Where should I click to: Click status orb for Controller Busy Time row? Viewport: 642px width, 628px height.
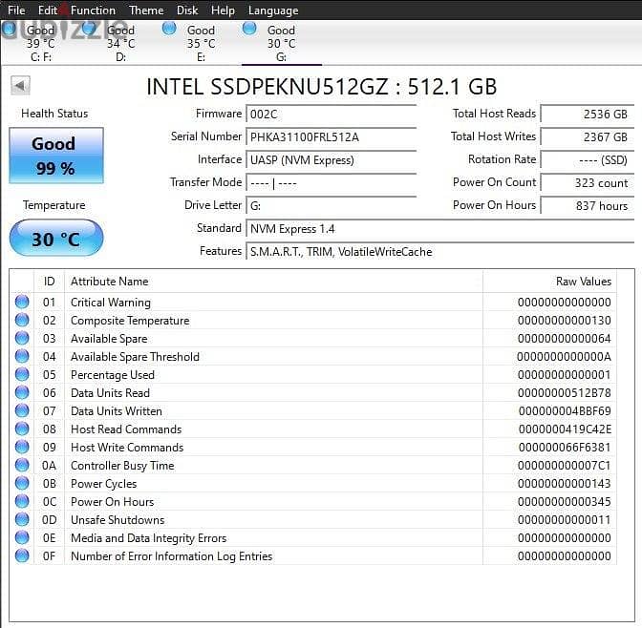[22, 465]
